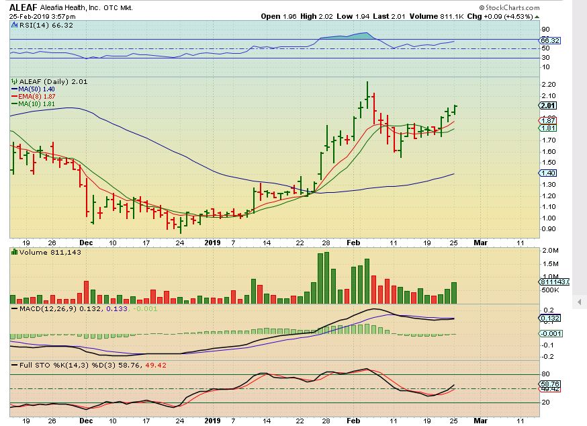The image size is (587, 426).
Task: Click the Low 1.94 value
Action: 353,17
